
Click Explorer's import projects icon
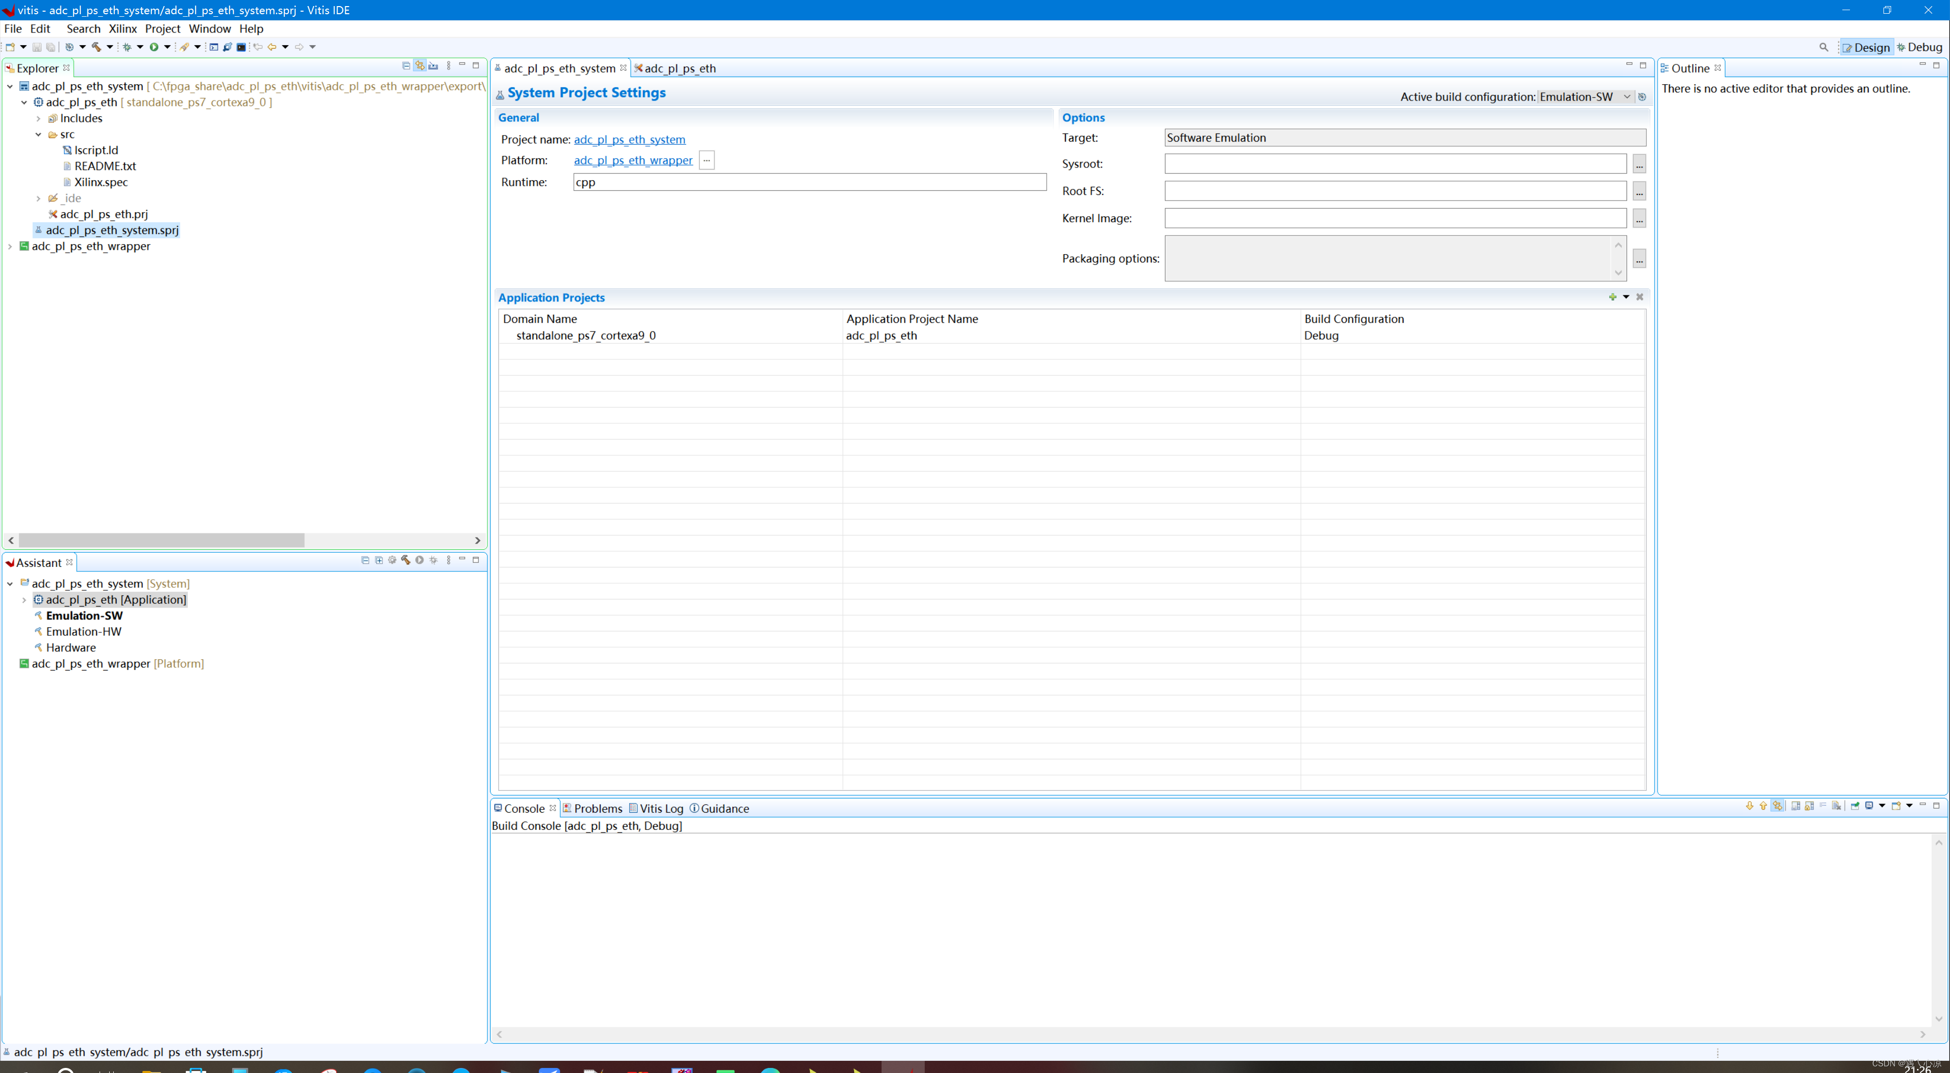[433, 66]
